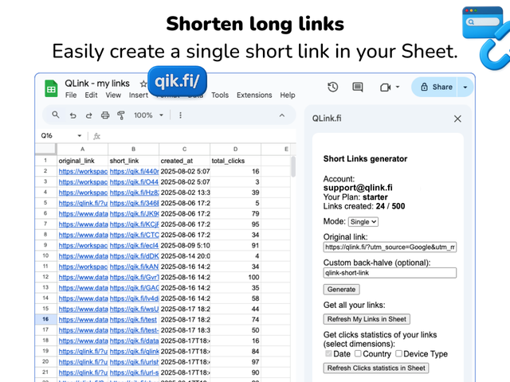This screenshot has width=510, height=382.
Task: Open the Share button dropdown arrow
Action: (x=465, y=87)
